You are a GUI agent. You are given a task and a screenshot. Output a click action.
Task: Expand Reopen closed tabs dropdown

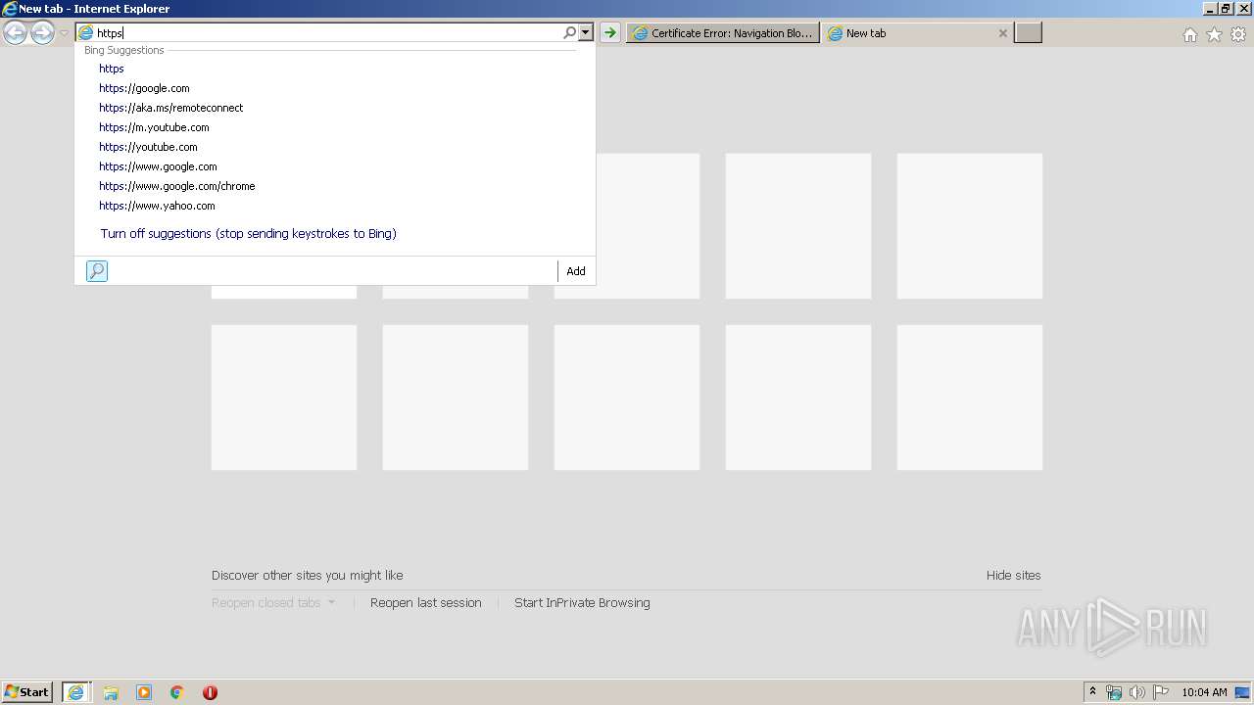pos(273,603)
